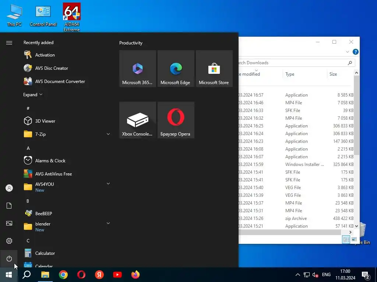Screen dimensions: 377x282
Task: Launch the Браузер Opera tile
Action: pos(176,120)
